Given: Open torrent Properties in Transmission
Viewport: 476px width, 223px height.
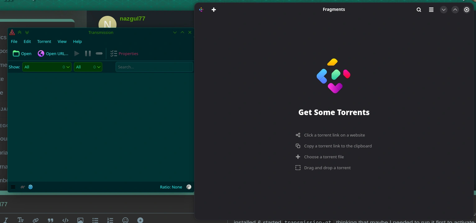Looking at the screenshot, I should pyautogui.click(x=124, y=53).
